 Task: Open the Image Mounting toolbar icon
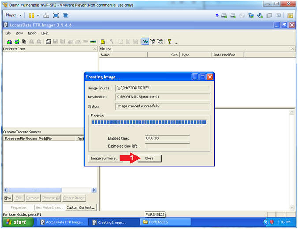24,41
